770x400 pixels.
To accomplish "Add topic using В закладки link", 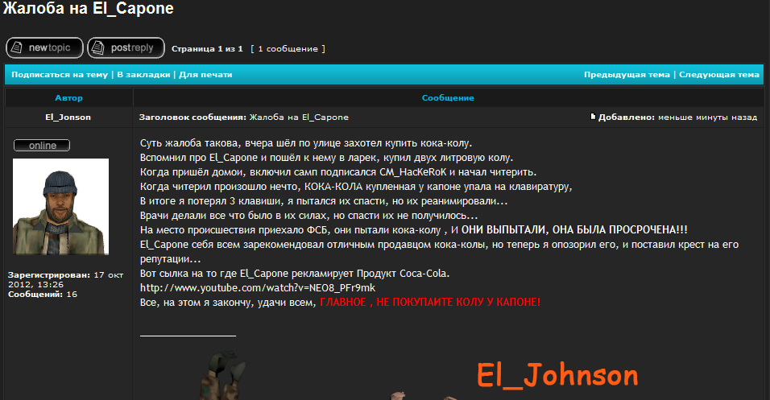I will [143, 75].
